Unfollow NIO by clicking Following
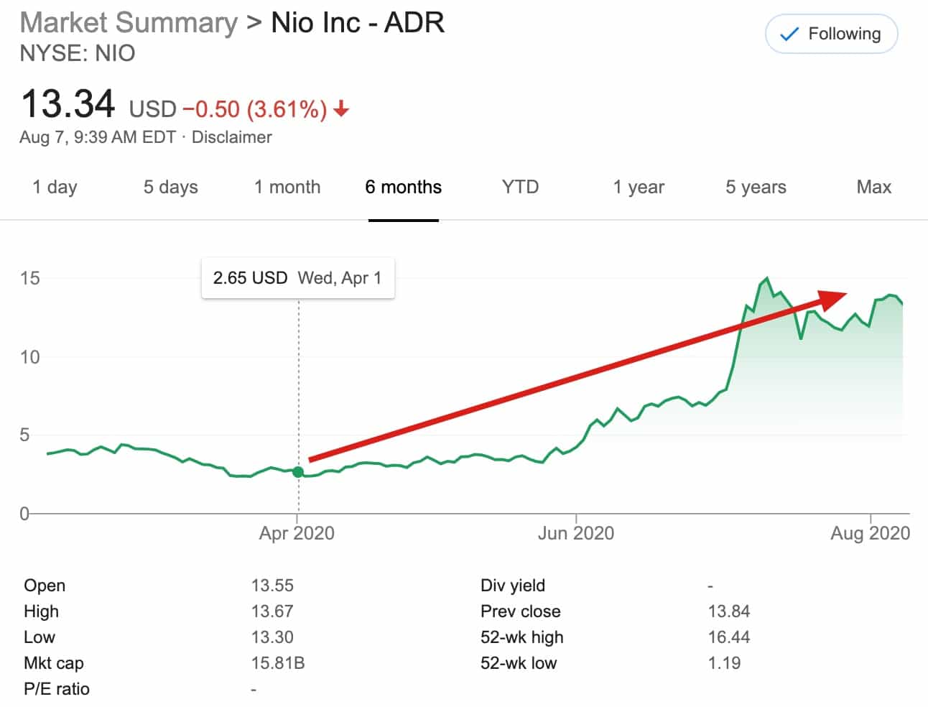The width and height of the screenshot is (928, 707). (830, 33)
